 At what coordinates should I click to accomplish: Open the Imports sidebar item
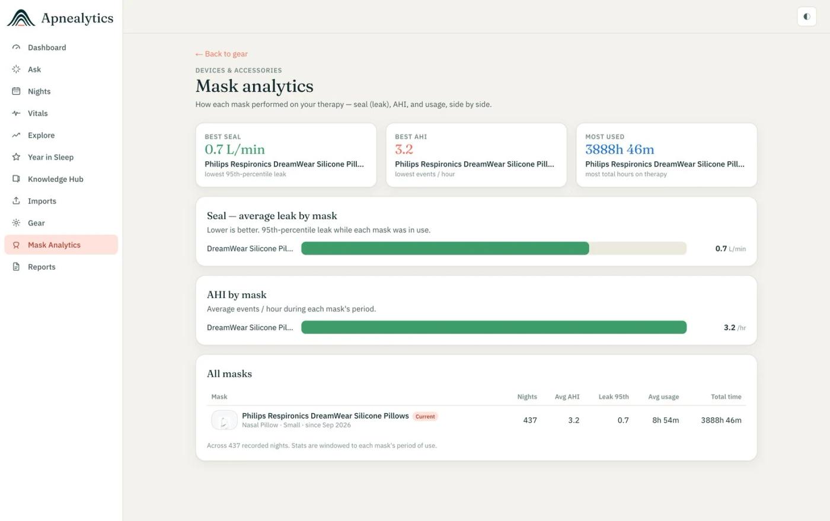click(x=61, y=201)
